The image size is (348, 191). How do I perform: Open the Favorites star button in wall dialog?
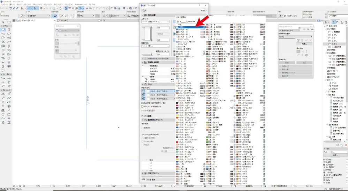point(144,10)
